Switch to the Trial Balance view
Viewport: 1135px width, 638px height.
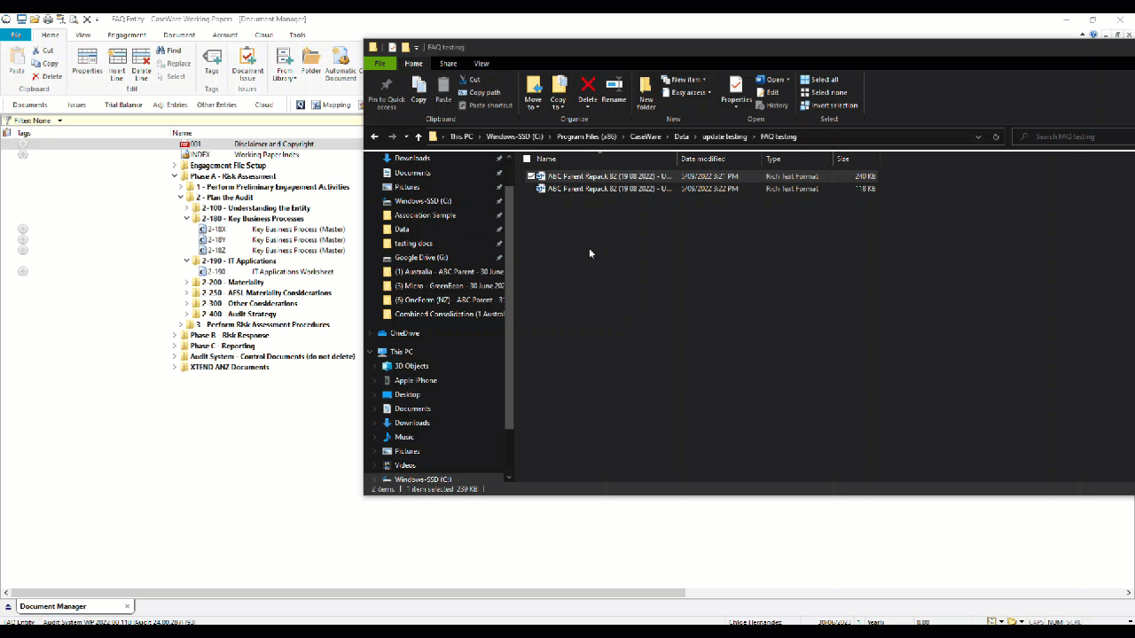(123, 105)
